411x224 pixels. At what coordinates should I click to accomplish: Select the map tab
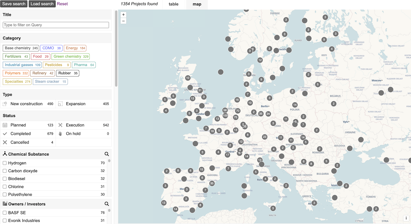[x=197, y=4]
